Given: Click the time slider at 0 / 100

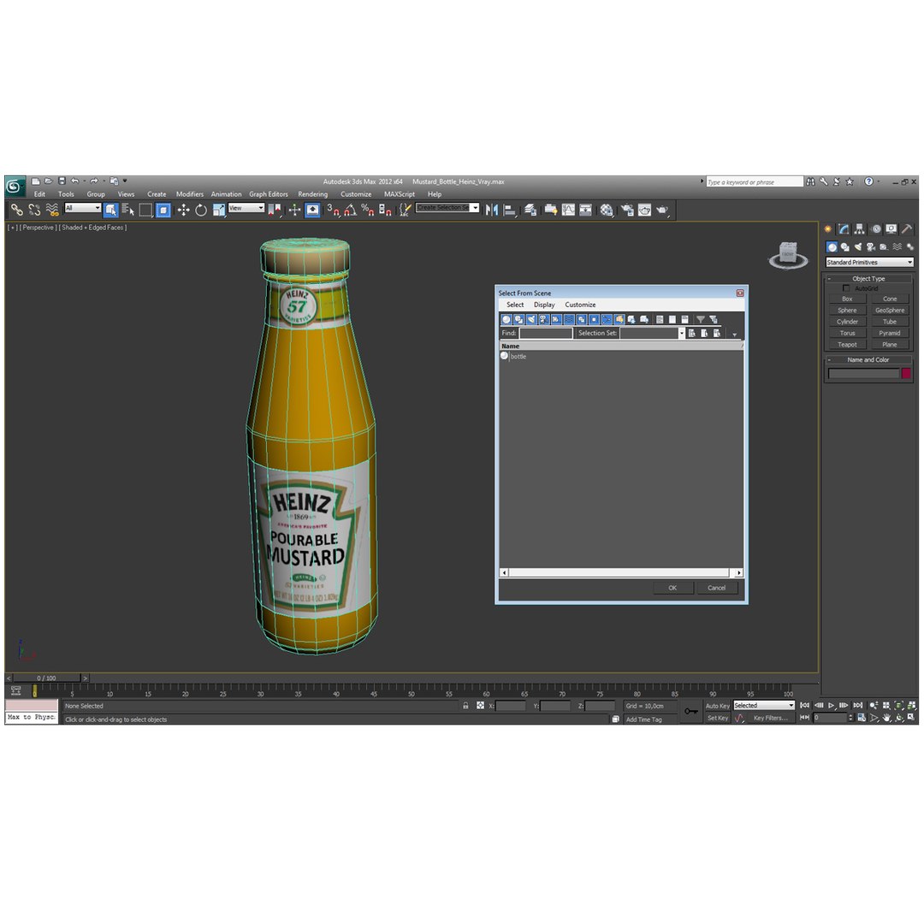Looking at the screenshot, I should (x=46, y=678).
